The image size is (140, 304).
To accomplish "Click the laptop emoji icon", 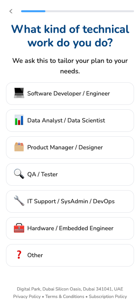I will 19,93.
